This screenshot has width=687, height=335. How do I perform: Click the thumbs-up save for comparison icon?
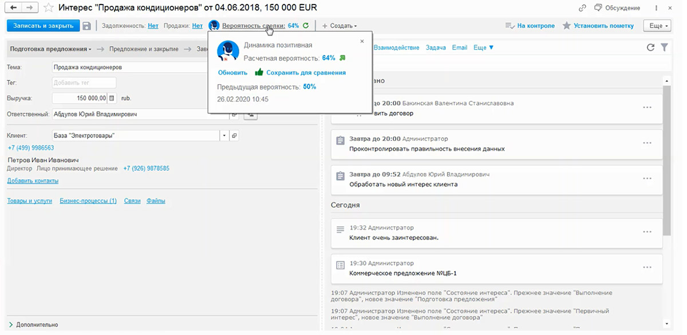point(259,73)
